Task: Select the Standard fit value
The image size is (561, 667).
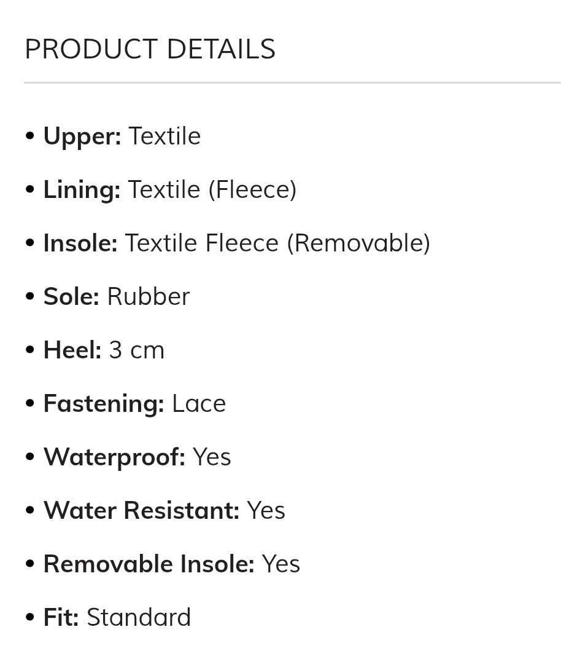Action: 139,618
